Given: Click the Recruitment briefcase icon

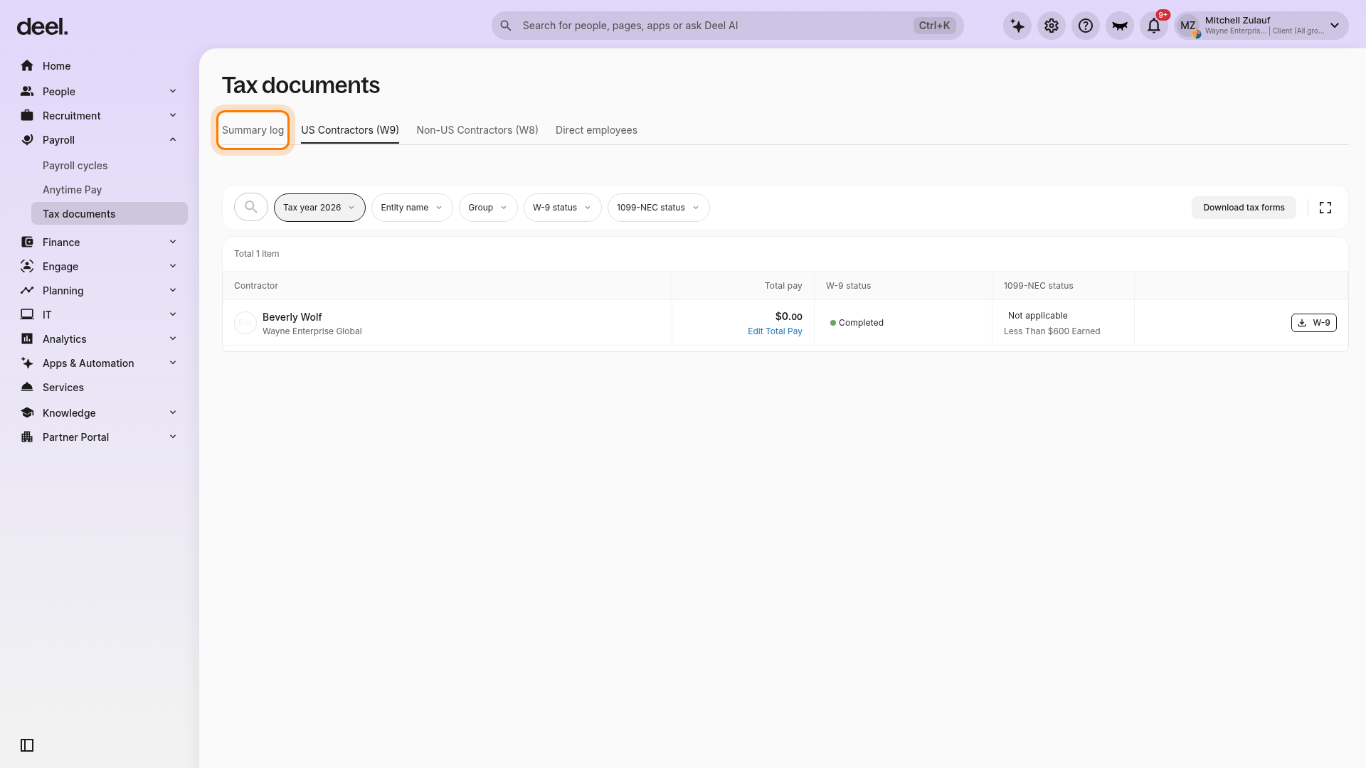Looking at the screenshot, I should [27, 115].
